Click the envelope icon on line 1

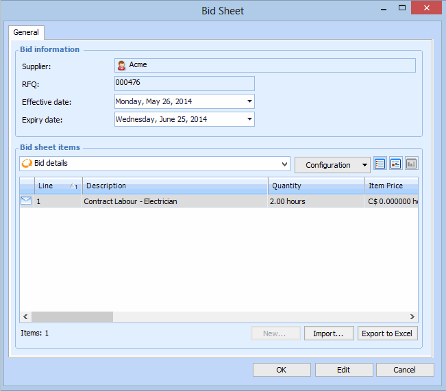point(26,201)
